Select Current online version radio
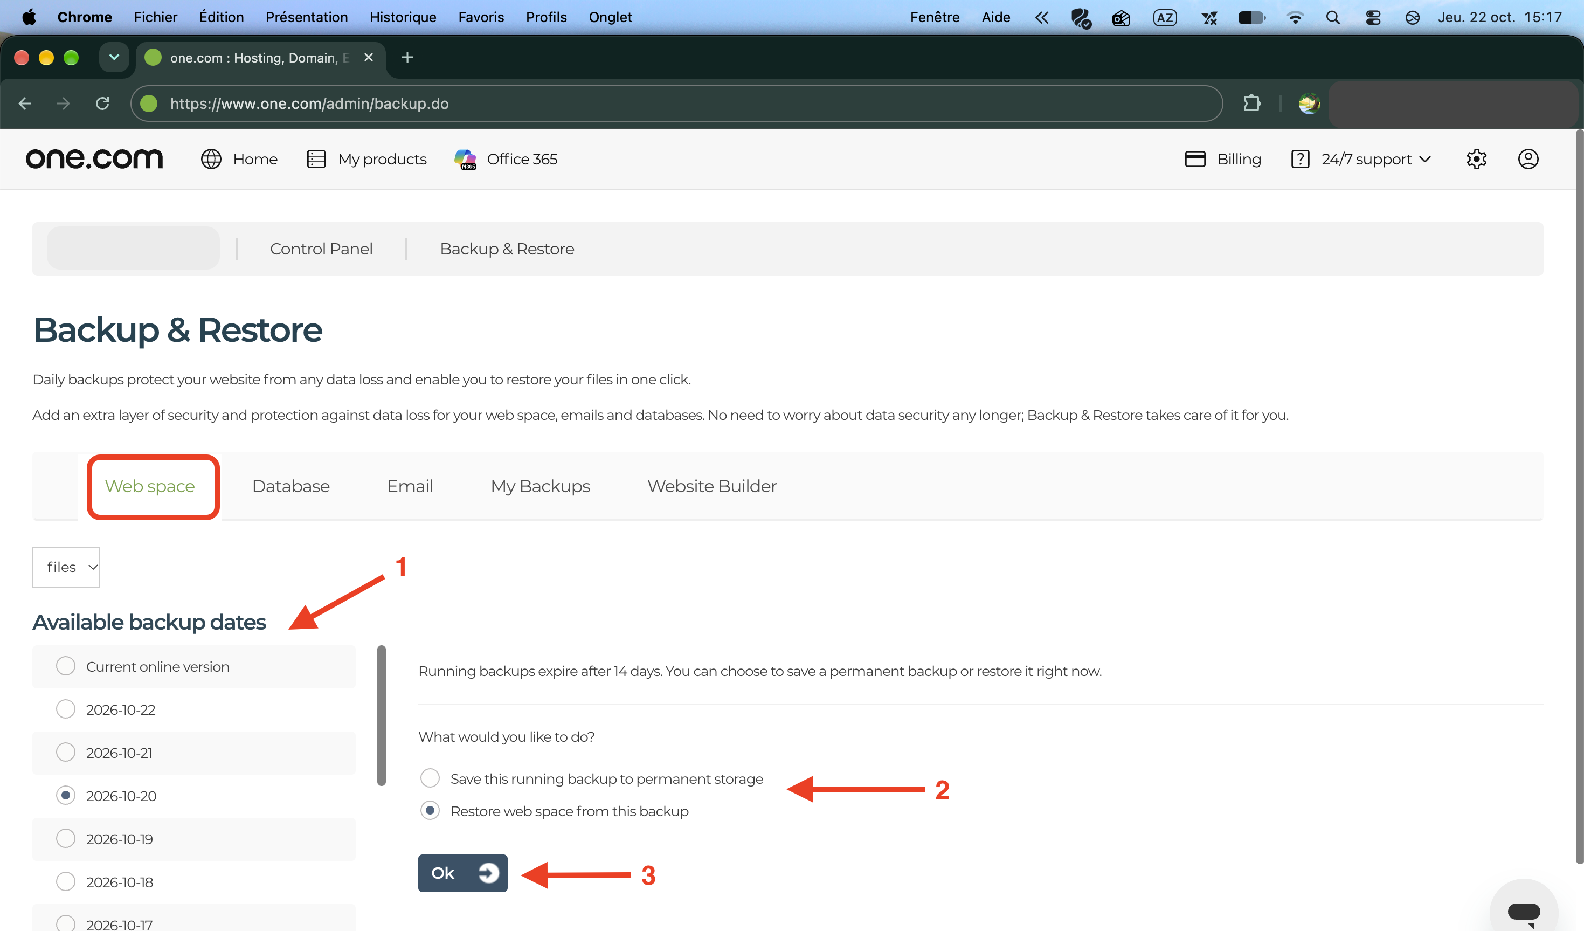 tap(65, 666)
